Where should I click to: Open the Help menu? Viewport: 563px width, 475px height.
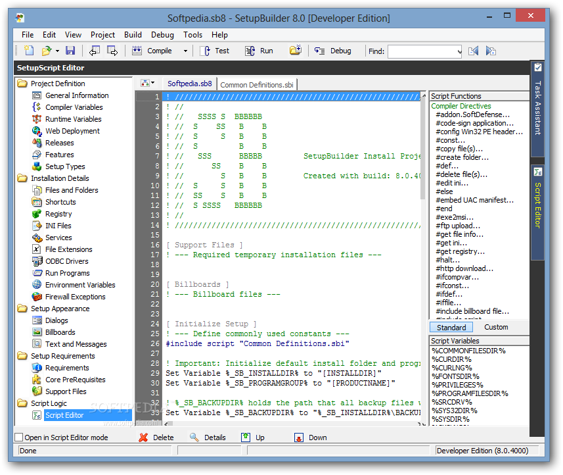pyautogui.click(x=219, y=35)
